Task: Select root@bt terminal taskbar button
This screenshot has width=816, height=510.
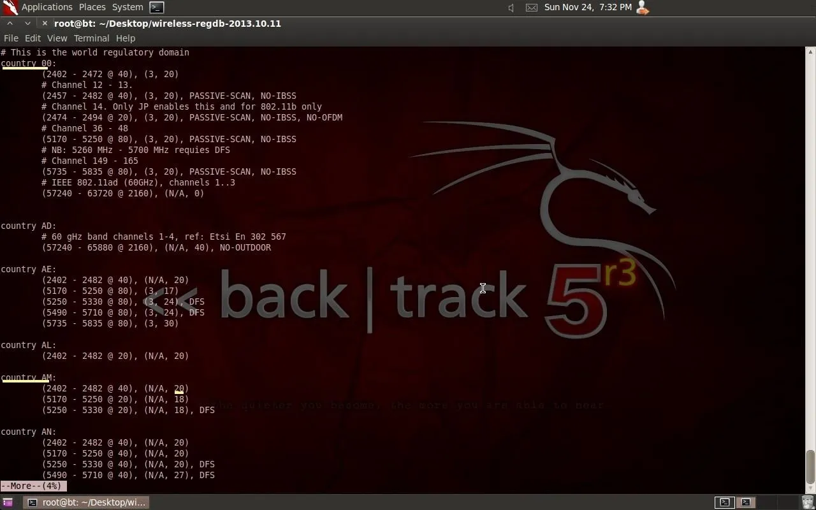Action: [87, 502]
